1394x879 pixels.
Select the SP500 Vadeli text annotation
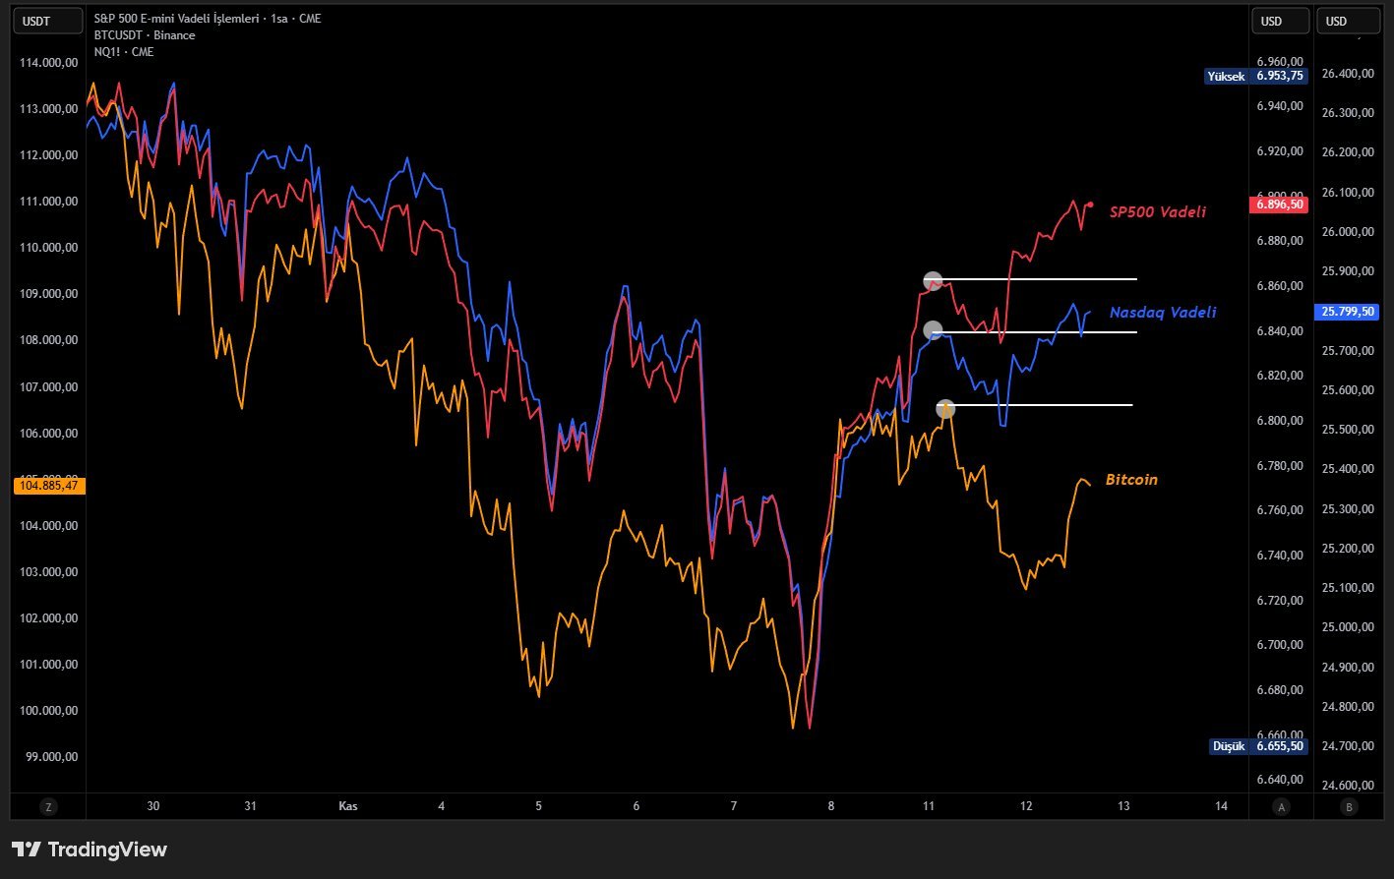(x=1157, y=211)
